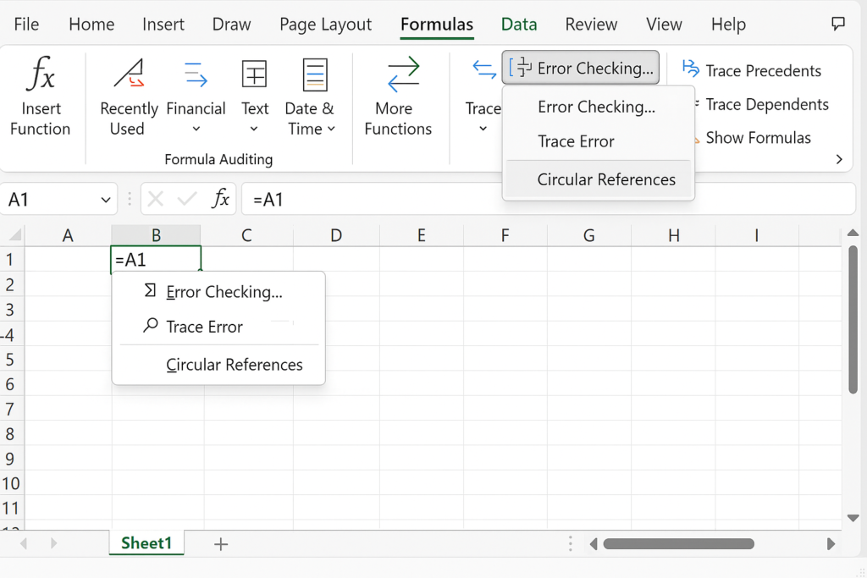Open the Financial functions icon

click(x=196, y=74)
